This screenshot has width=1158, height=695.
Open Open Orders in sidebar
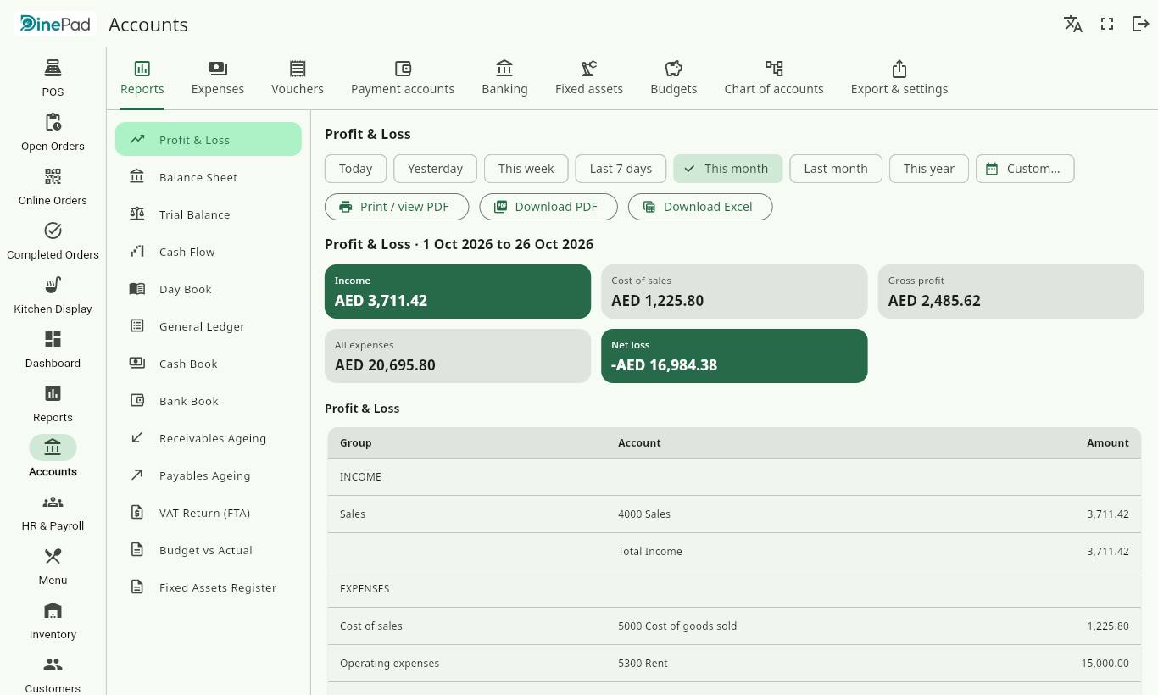pyautogui.click(x=53, y=132)
